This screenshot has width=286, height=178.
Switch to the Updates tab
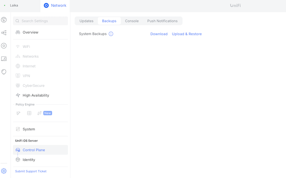click(87, 21)
